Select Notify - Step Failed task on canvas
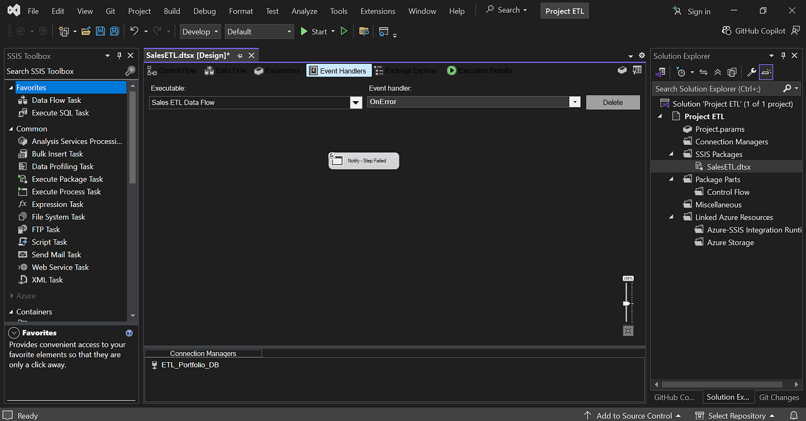806x421 pixels. click(364, 160)
